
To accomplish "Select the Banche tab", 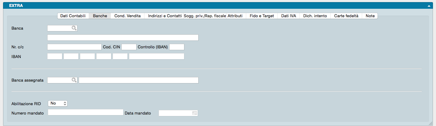I will (100, 16).
